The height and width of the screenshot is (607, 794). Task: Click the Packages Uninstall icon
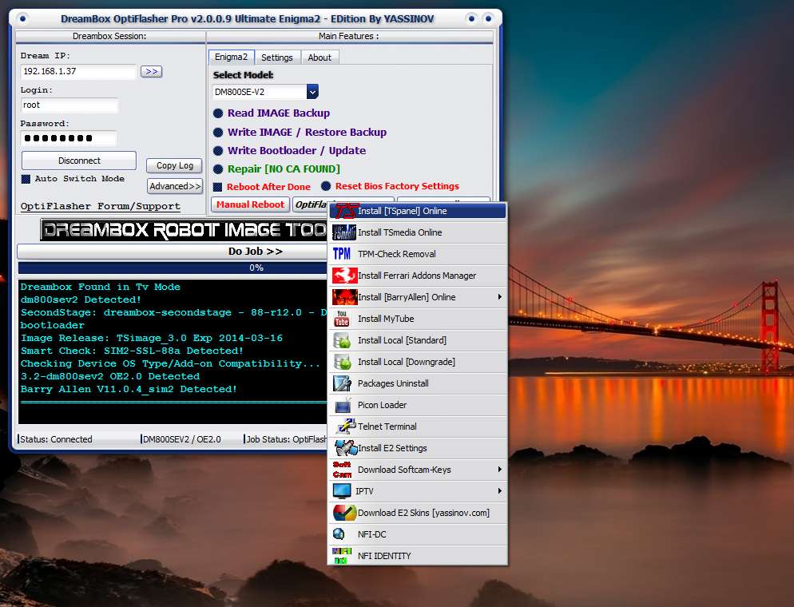click(343, 383)
